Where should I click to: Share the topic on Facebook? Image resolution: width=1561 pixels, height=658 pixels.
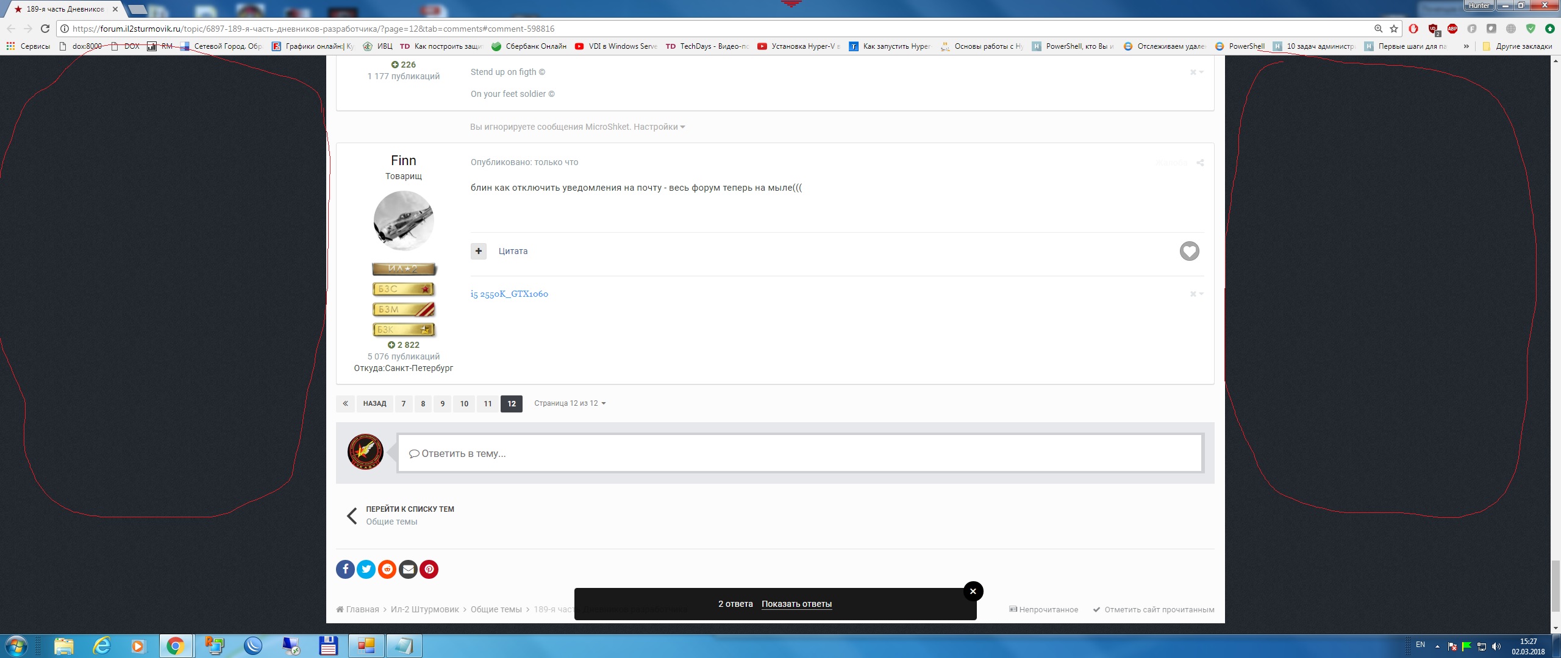click(x=345, y=569)
